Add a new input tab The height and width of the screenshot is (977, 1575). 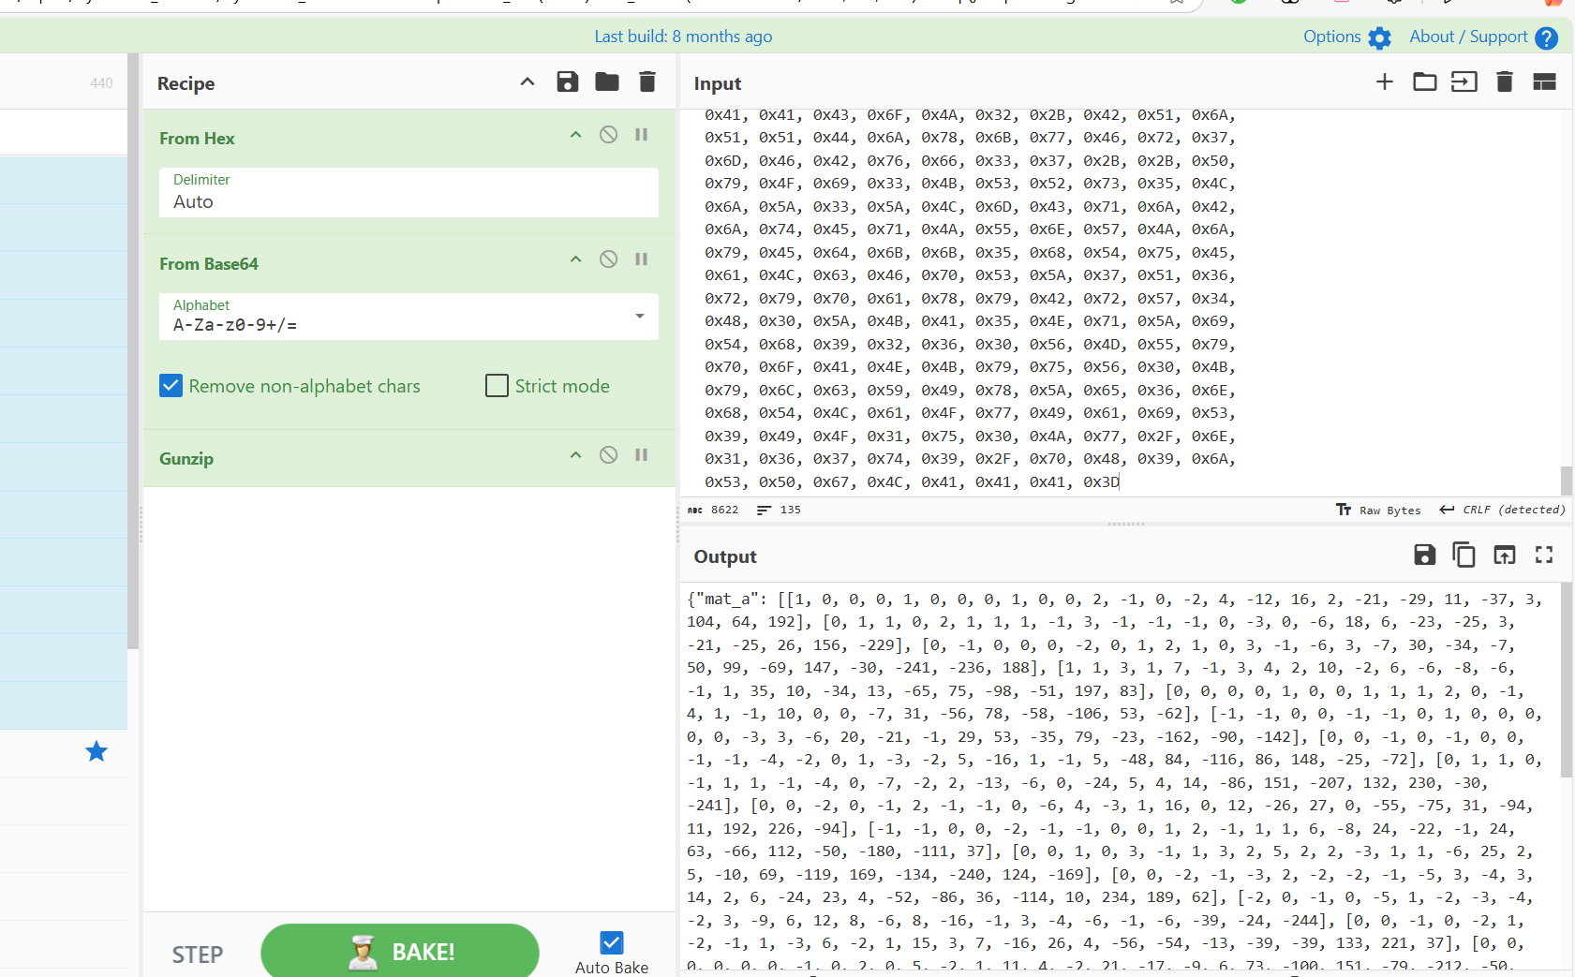pos(1384,82)
